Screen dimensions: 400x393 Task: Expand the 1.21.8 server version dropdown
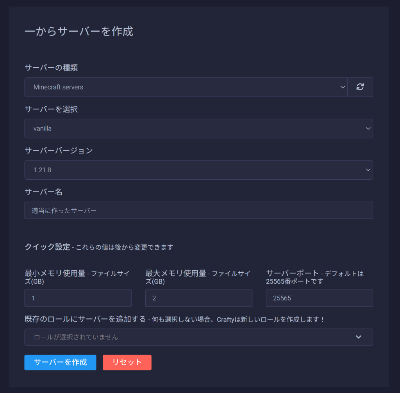(x=198, y=170)
